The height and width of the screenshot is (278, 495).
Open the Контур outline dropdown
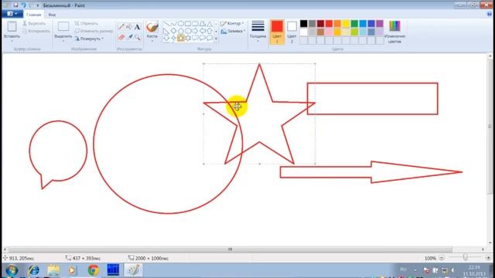click(232, 23)
